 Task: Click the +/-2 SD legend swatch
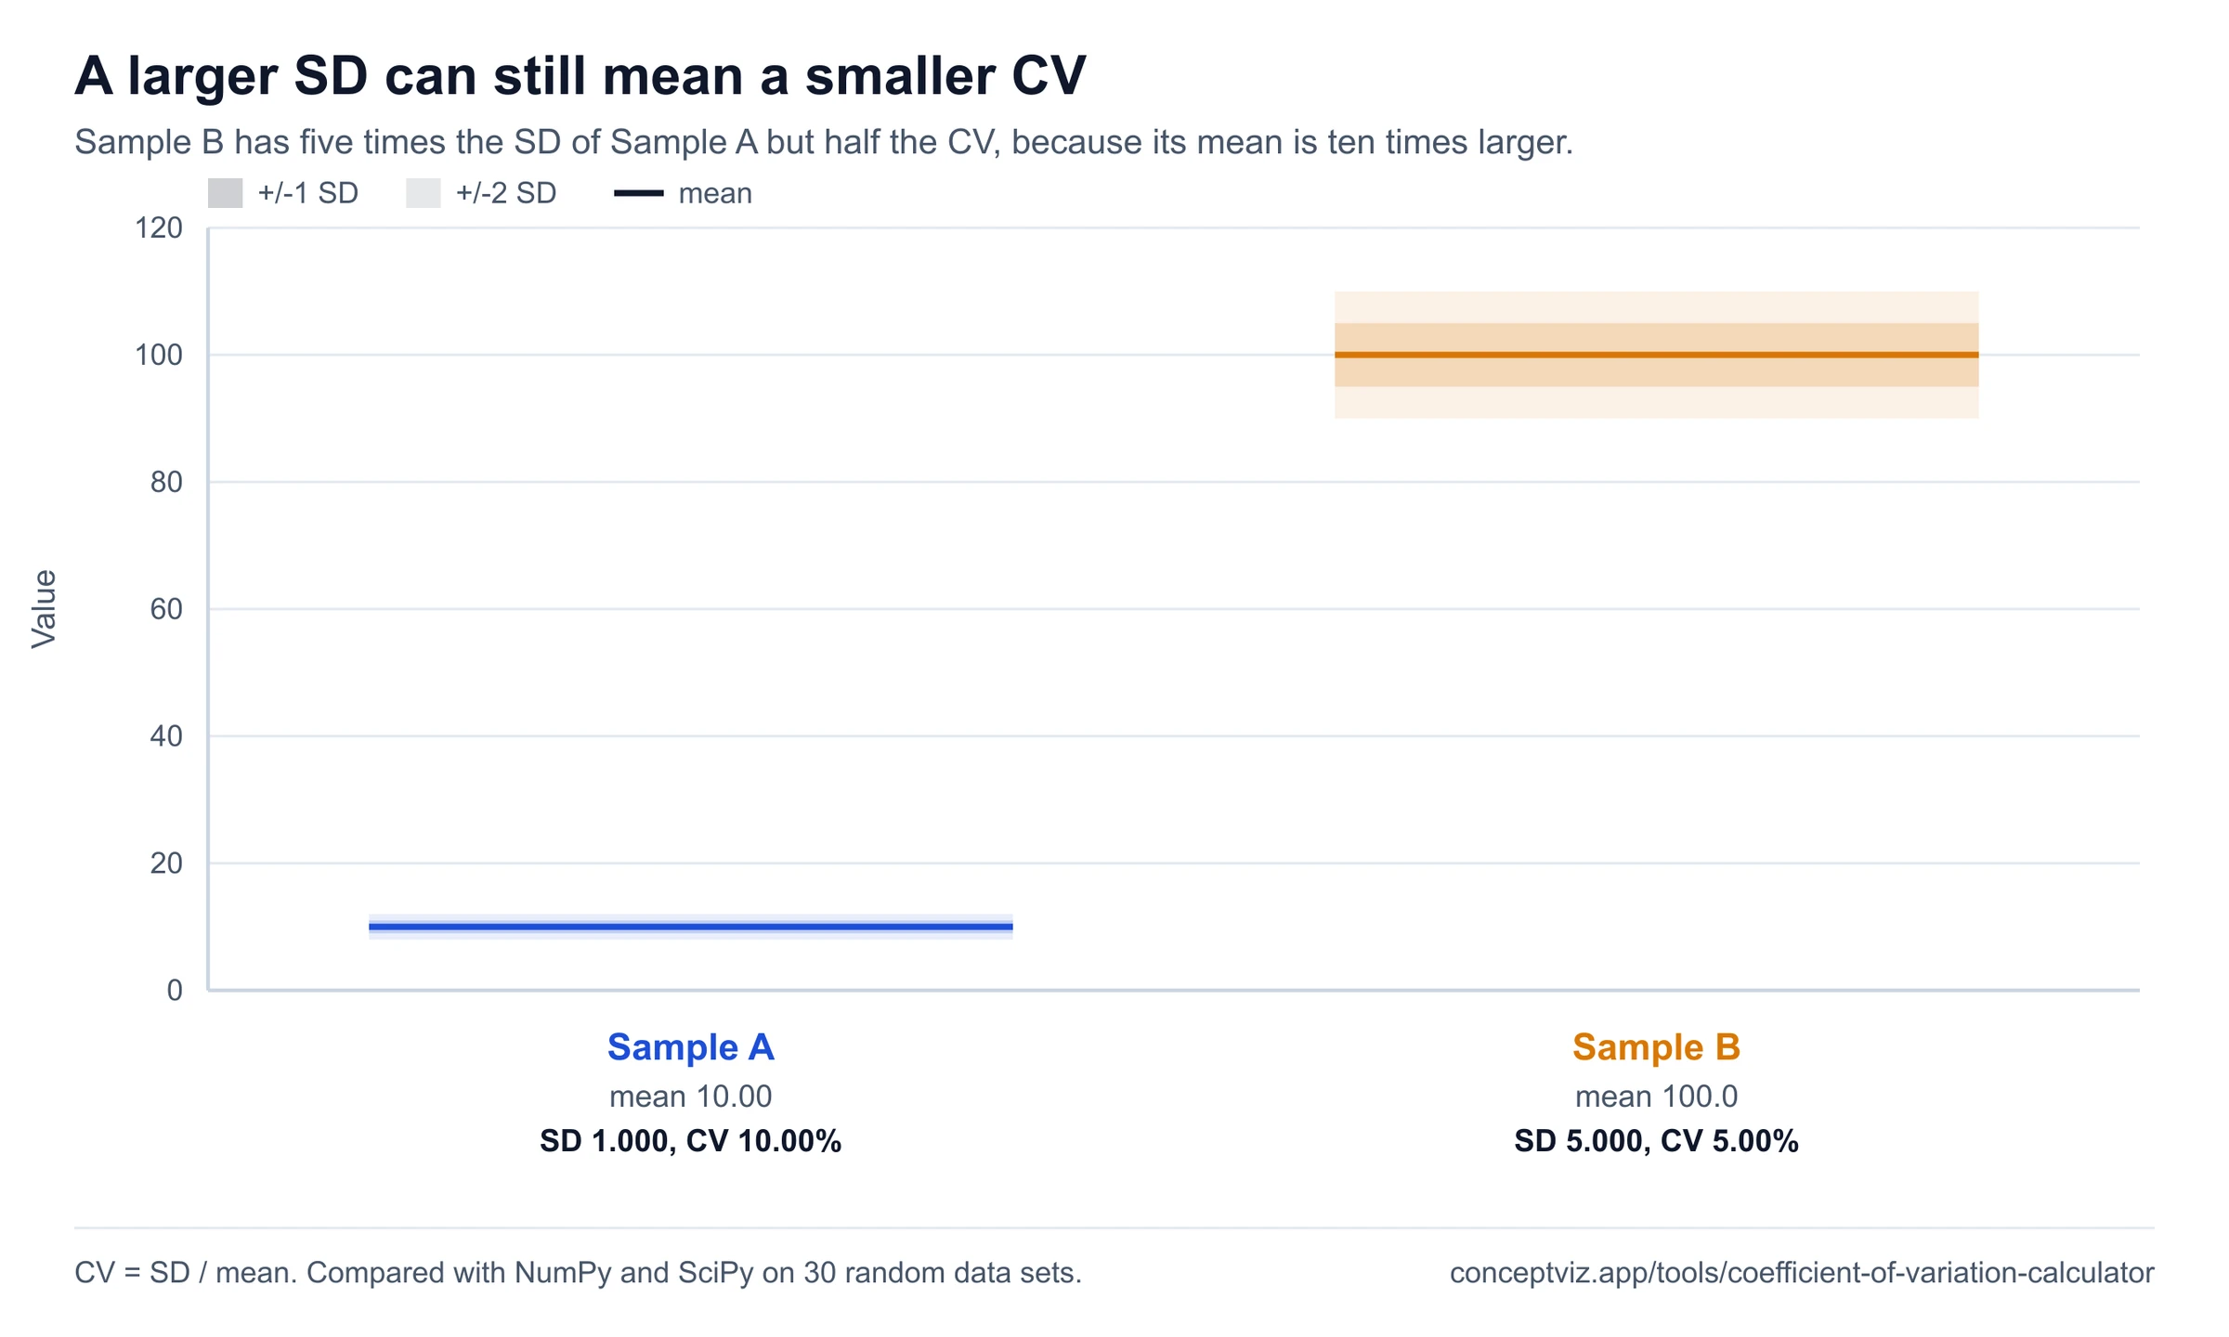tap(423, 193)
